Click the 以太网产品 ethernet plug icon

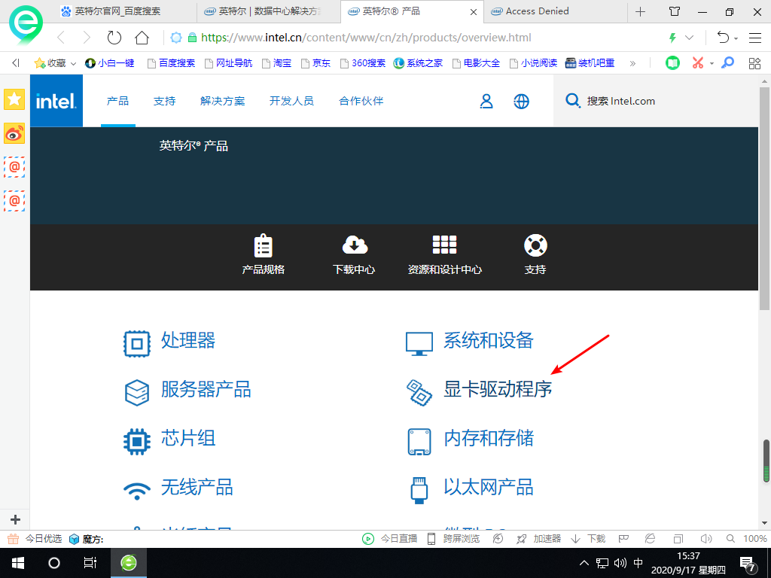coord(419,490)
